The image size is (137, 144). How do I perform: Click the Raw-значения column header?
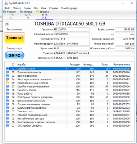pyautogui.click(x=120, y=64)
